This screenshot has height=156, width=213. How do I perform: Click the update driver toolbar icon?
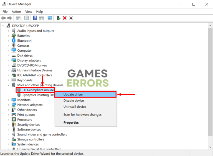pos(59,18)
